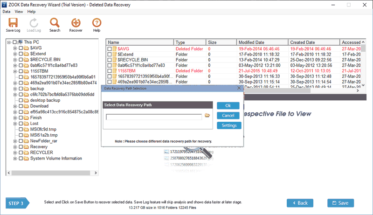Click the Recovery folder icon in tree

[26, 147]
